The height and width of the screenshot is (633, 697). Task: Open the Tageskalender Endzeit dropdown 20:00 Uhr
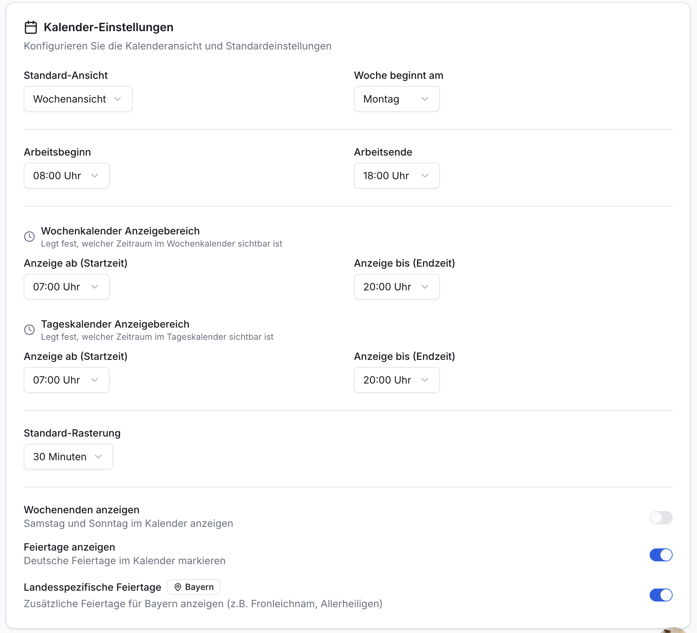397,380
